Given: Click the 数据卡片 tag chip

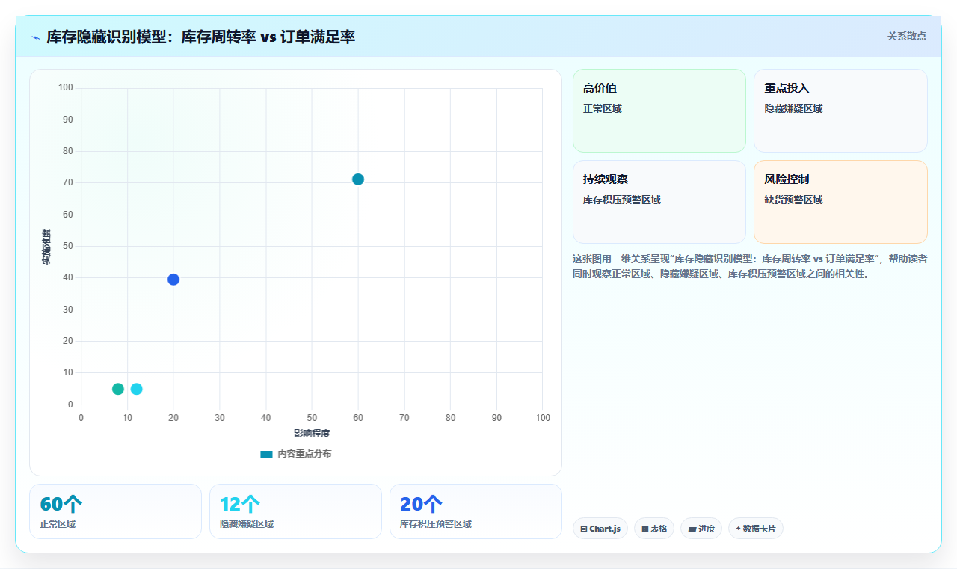Looking at the screenshot, I should pyautogui.click(x=756, y=529).
